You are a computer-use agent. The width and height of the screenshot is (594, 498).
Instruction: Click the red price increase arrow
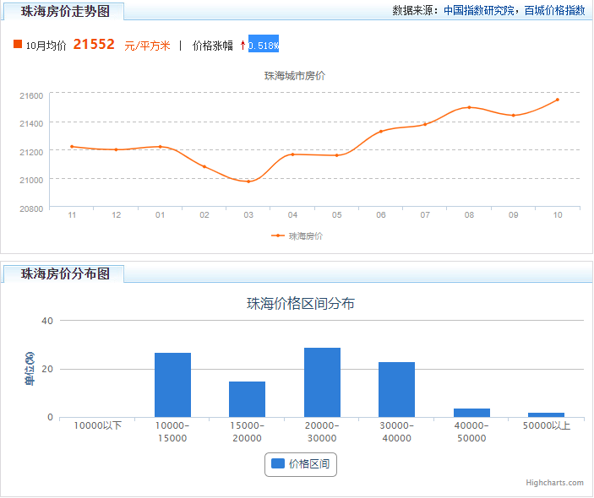(x=243, y=46)
